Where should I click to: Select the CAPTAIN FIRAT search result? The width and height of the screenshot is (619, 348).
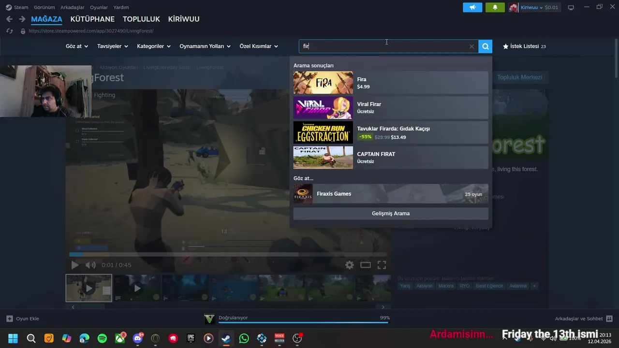391,158
